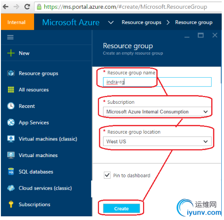Select Recent in the sidebar

point(27,106)
